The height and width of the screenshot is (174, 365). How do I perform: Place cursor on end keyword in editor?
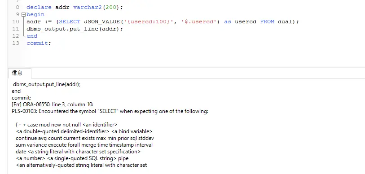coord(32,36)
